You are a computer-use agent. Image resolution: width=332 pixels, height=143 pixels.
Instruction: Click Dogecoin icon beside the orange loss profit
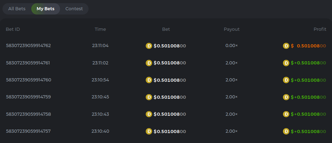point(286,46)
